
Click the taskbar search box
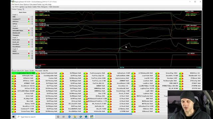click(x=36, y=117)
